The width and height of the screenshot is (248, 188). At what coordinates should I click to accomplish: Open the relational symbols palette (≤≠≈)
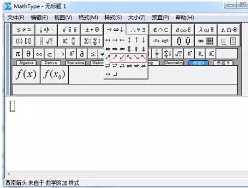coord(24,30)
